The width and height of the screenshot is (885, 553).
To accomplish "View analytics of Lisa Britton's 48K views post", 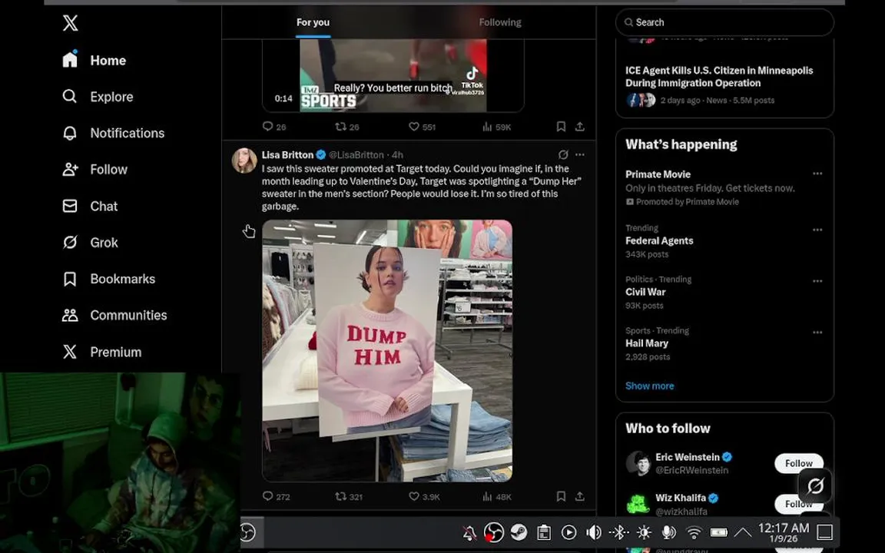I will [x=497, y=497].
